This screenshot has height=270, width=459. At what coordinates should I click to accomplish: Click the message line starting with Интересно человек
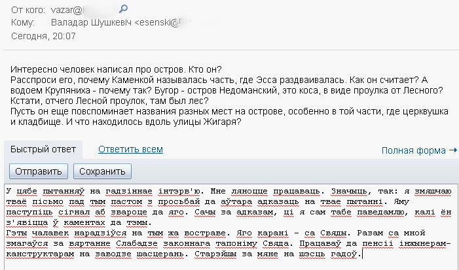[x=116, y=70]
